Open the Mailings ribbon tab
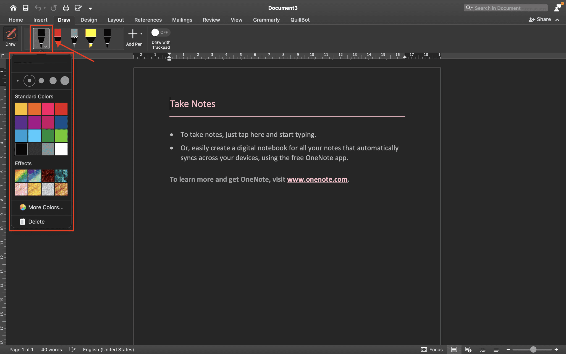The height and width of the screenshot is (354, 566). click(x=182, y=20)
